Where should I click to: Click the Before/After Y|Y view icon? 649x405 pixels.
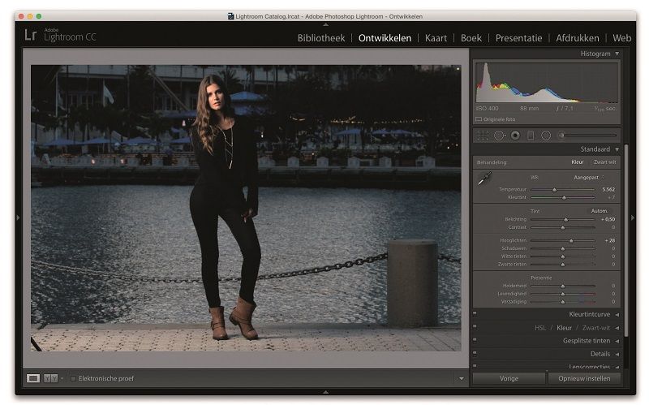click(50, 378)
